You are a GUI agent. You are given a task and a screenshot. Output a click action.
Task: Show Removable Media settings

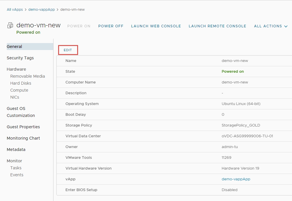pyautogui.click(x=27, y=76)
